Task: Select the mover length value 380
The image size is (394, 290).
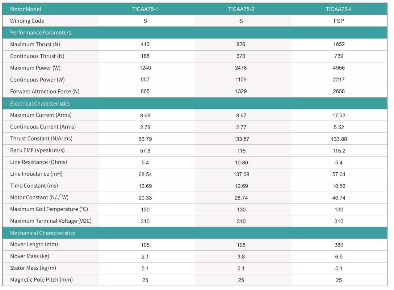Action: 339,245
